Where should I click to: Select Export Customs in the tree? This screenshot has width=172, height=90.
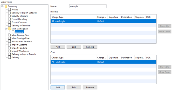tap(19, 22)
